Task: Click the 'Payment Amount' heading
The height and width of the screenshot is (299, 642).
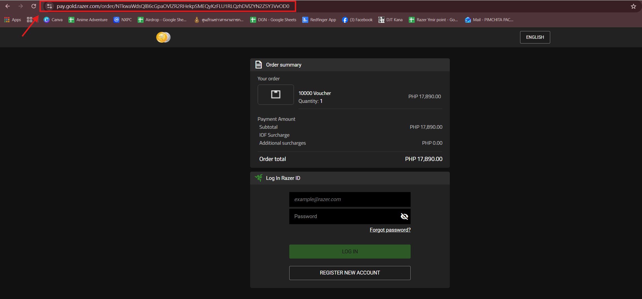Action: [x=276, y=119]
